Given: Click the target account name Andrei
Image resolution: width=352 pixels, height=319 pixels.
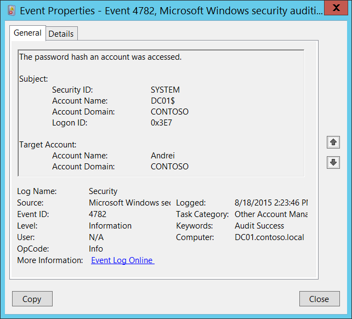Looking at the screenshot, I should pyautogui.click(x=163, y=156).
